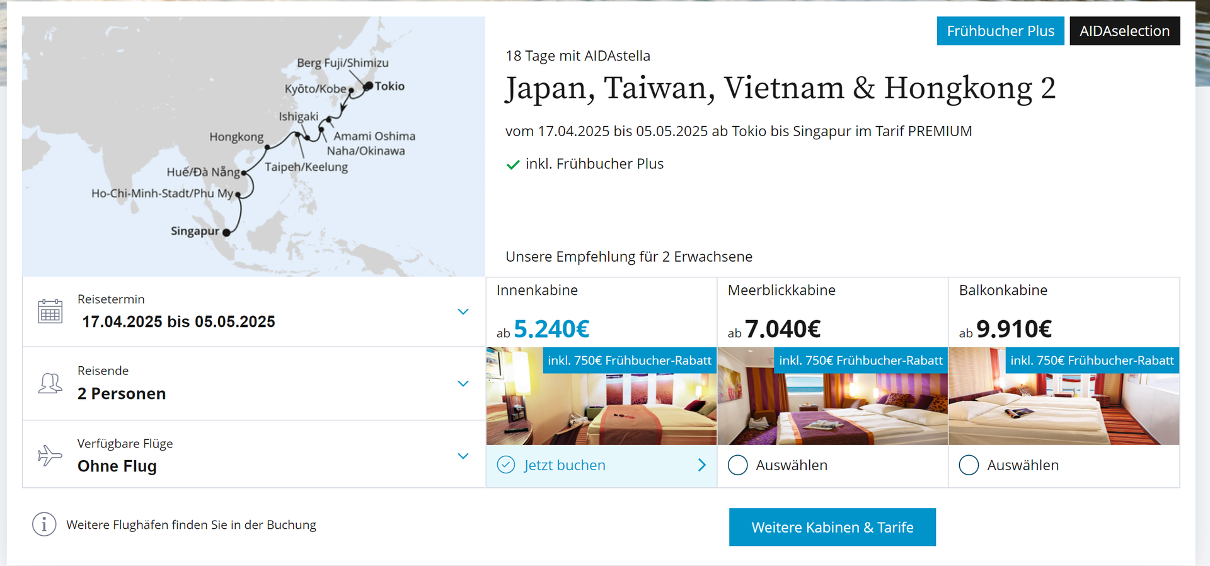Expand the Verfügbare Flüge dropdown
Screen dimensions: 1210x566
(463, 456)
